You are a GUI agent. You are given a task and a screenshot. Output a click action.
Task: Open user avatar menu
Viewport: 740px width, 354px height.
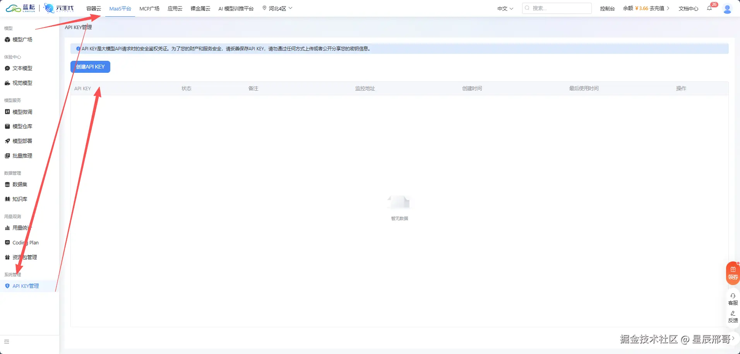tap(727, 9)
